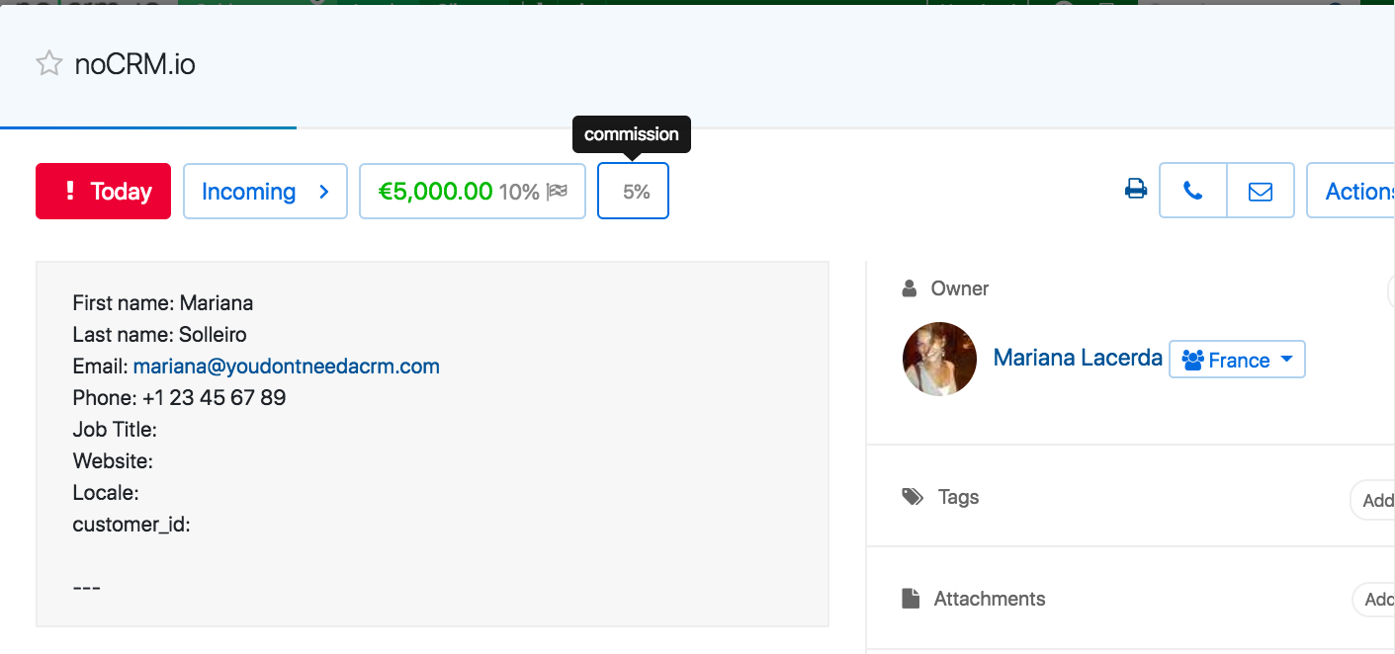1395x654 pixels.
Task: Click the phone call icon button
Action: click(1193, 191)
